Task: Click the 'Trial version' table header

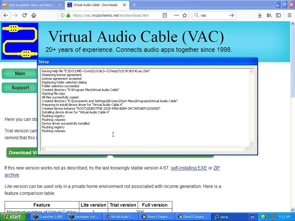Action: click(x=123, y=205)
